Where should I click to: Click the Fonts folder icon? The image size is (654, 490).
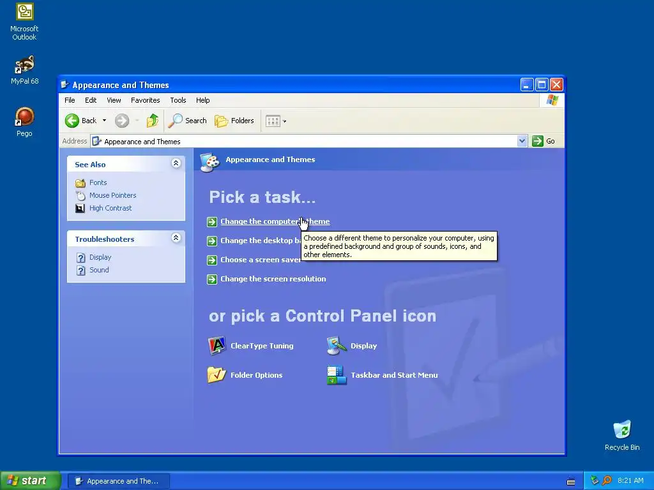click(80, 183)
